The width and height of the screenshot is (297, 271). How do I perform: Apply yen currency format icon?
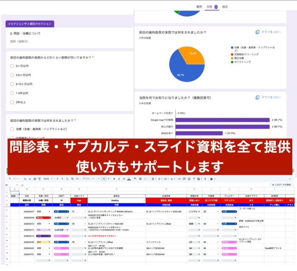57,179
